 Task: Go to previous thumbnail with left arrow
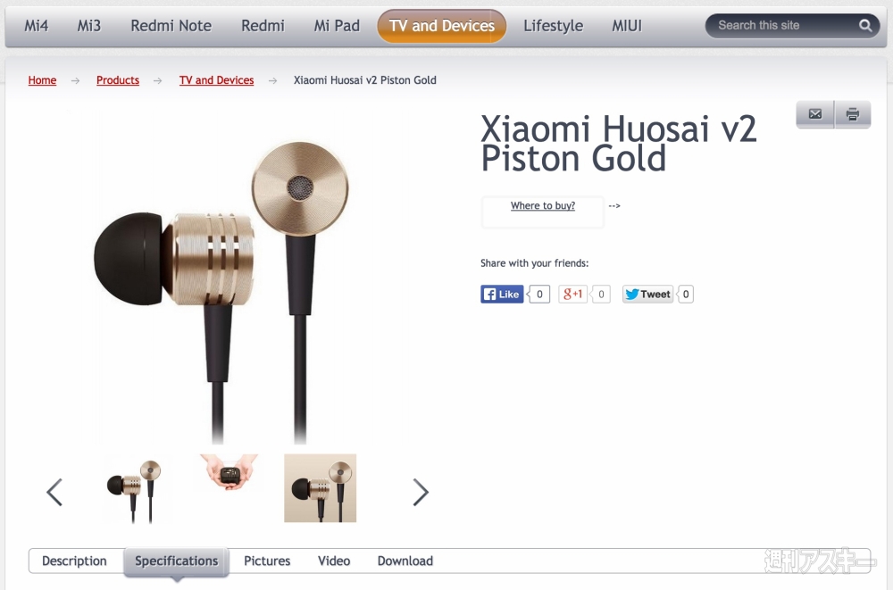pos(54,492)
